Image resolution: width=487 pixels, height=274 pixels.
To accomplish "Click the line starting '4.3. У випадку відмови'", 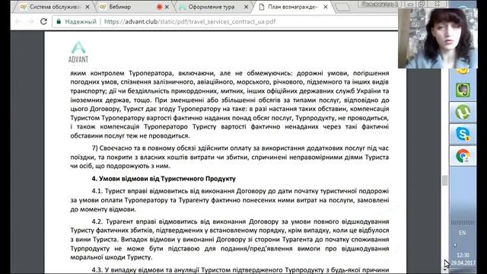I will tap(240, 269).
